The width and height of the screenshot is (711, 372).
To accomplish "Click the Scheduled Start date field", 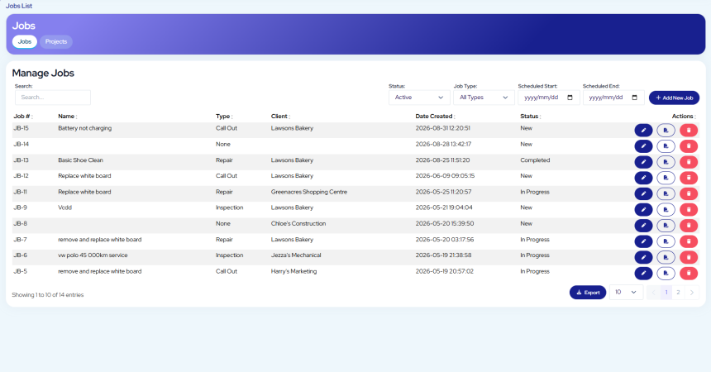I will 549,98.
